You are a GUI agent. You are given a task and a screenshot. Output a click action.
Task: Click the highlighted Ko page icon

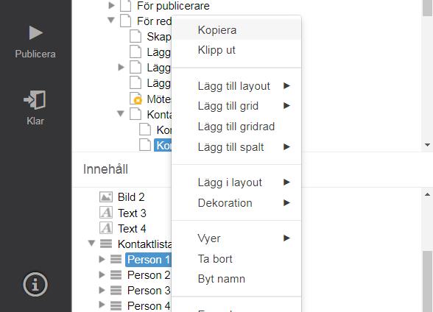click(x=145, y=145)
